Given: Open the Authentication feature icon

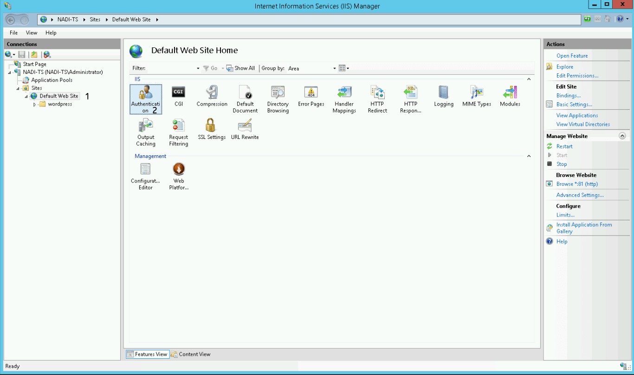Looking at the screenshot, I should tap(146, 99).
